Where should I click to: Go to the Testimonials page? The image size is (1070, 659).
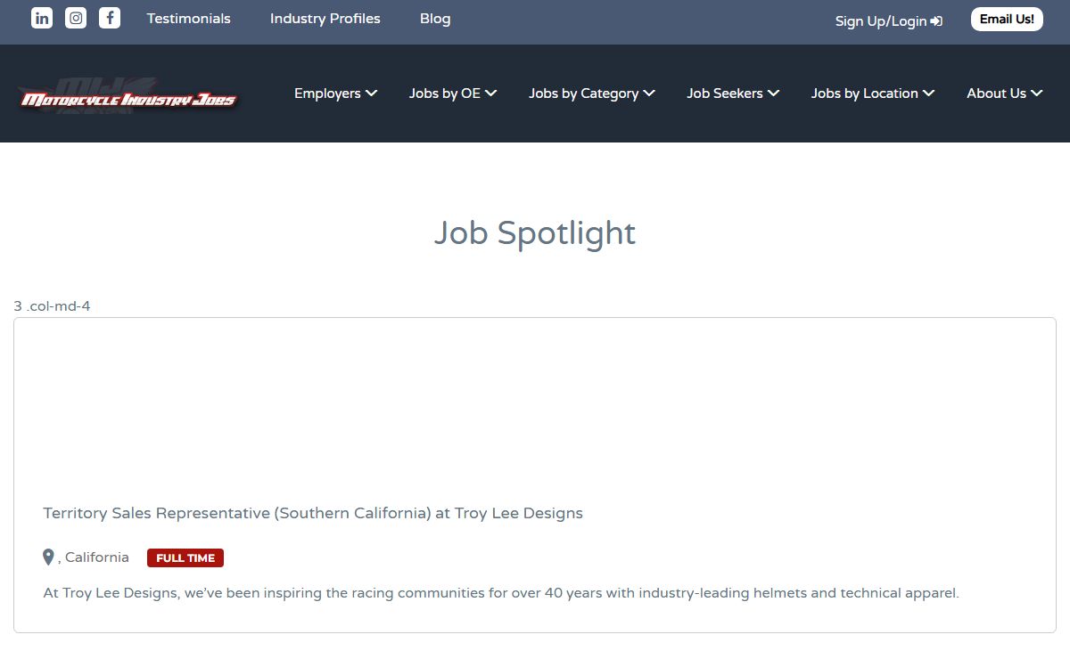(189, 19)
